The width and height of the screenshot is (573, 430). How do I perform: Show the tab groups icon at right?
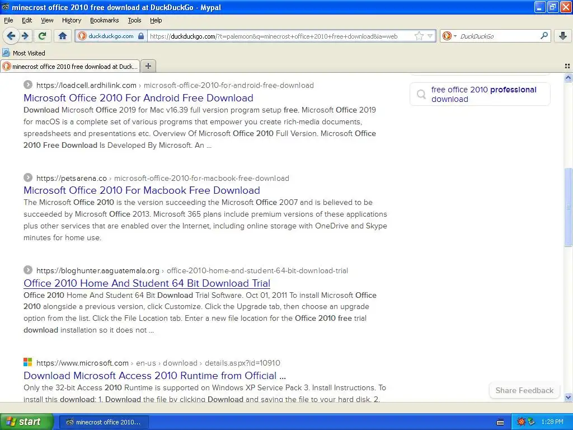567,66
